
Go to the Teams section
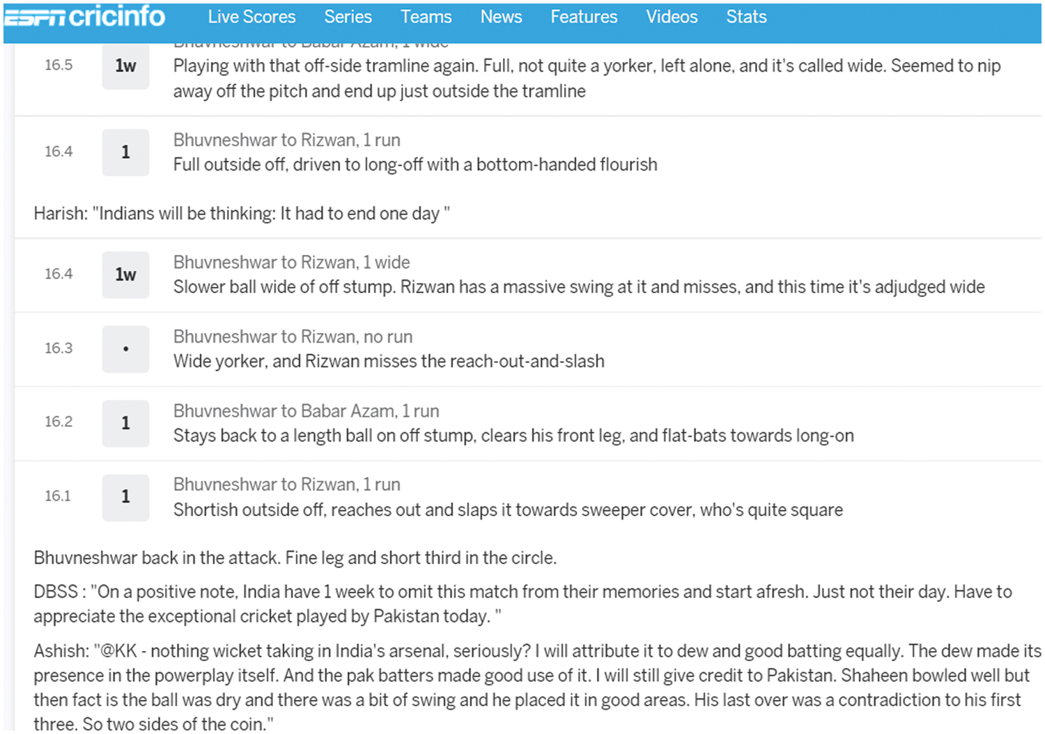click(426, 17)
